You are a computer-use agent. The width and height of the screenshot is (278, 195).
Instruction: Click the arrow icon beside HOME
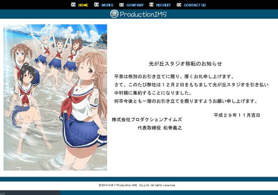73,4
